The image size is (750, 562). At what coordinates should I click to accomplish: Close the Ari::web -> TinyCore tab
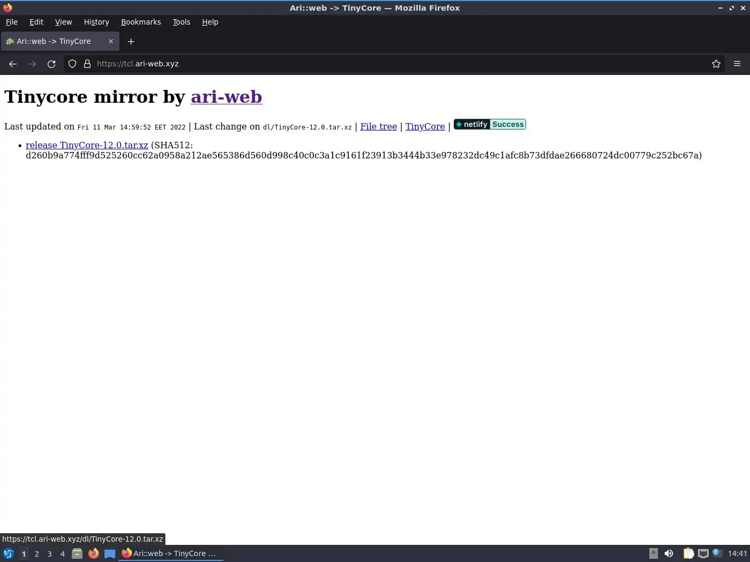(x=111, y=41)
